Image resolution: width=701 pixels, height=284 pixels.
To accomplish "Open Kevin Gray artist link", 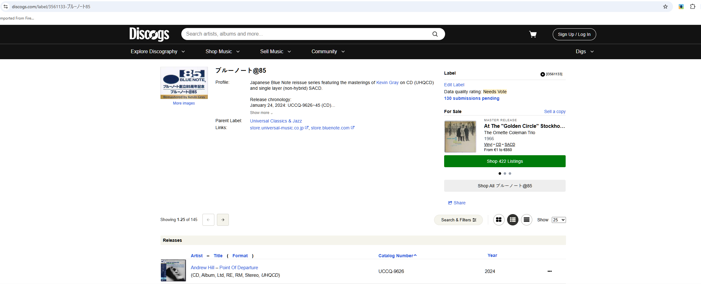I will (387, 82).
